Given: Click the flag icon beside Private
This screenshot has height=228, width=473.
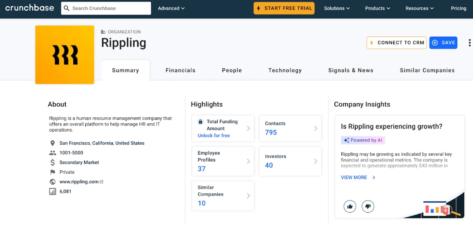Looking at the screenshot, I should point(53,172).
